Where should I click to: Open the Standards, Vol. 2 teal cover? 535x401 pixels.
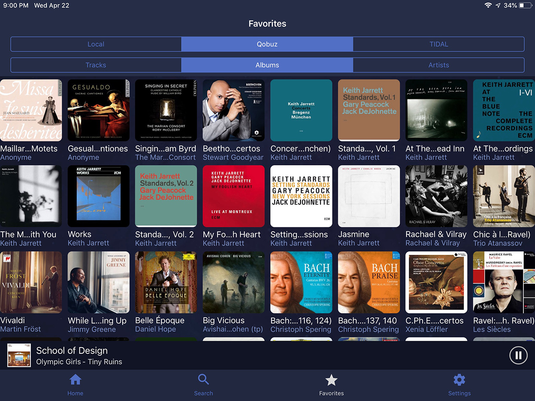pos(166,196)
